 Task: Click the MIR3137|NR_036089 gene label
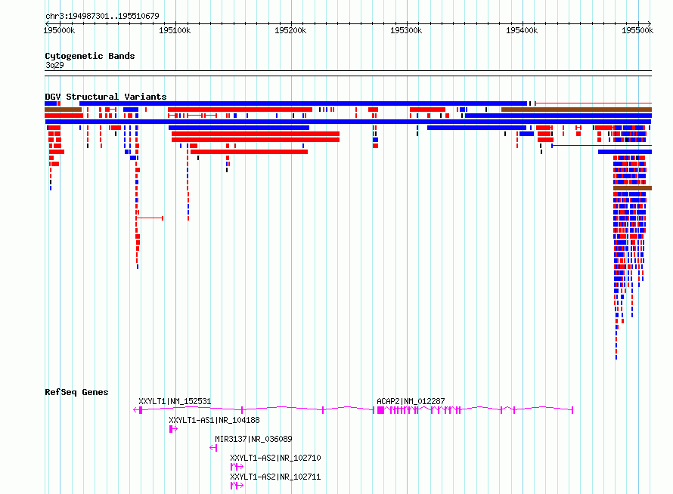(x=253, y=439)
